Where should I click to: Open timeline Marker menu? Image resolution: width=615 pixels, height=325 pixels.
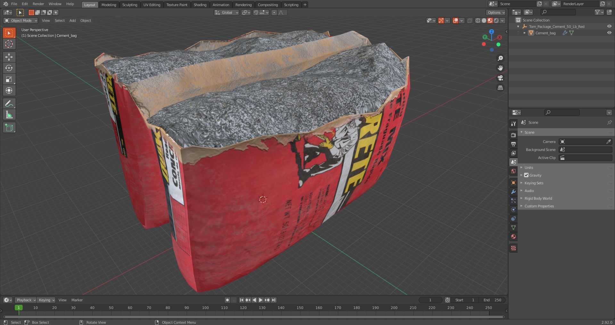pos(77,300)
